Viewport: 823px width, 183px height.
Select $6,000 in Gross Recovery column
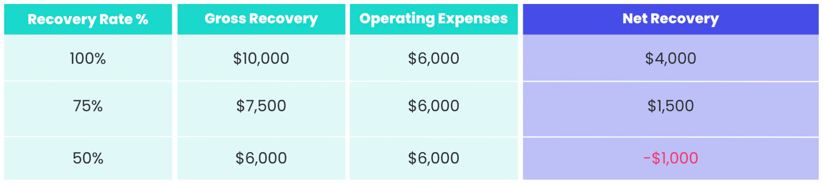tap(261, 158)
